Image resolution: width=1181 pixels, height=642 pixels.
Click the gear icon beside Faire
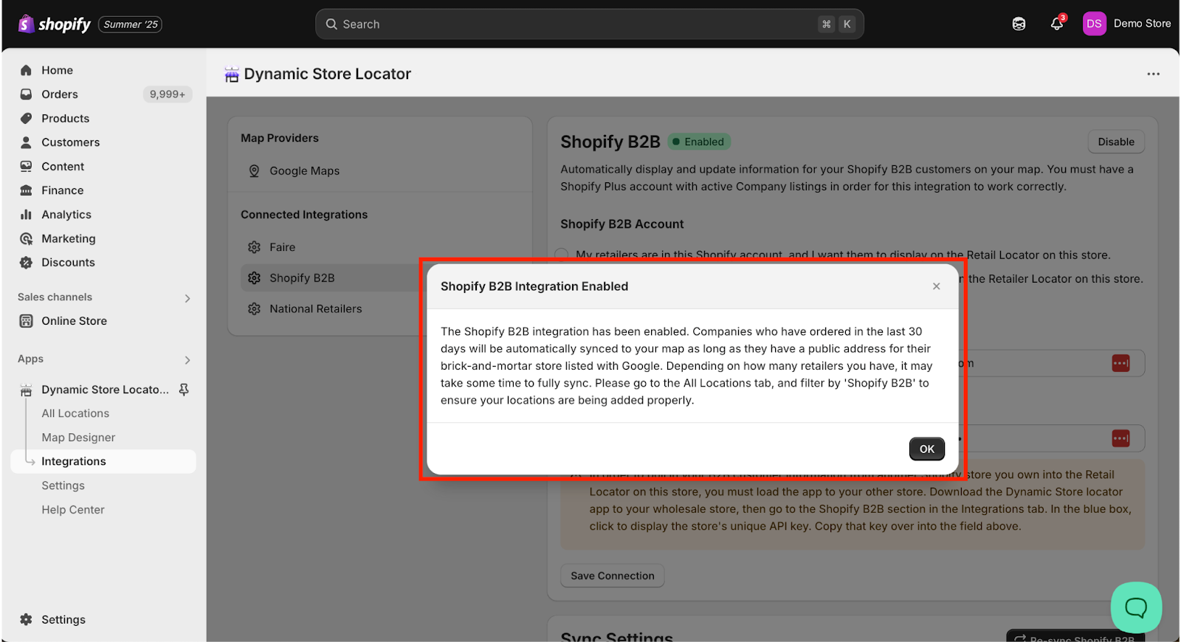(255, 247)
